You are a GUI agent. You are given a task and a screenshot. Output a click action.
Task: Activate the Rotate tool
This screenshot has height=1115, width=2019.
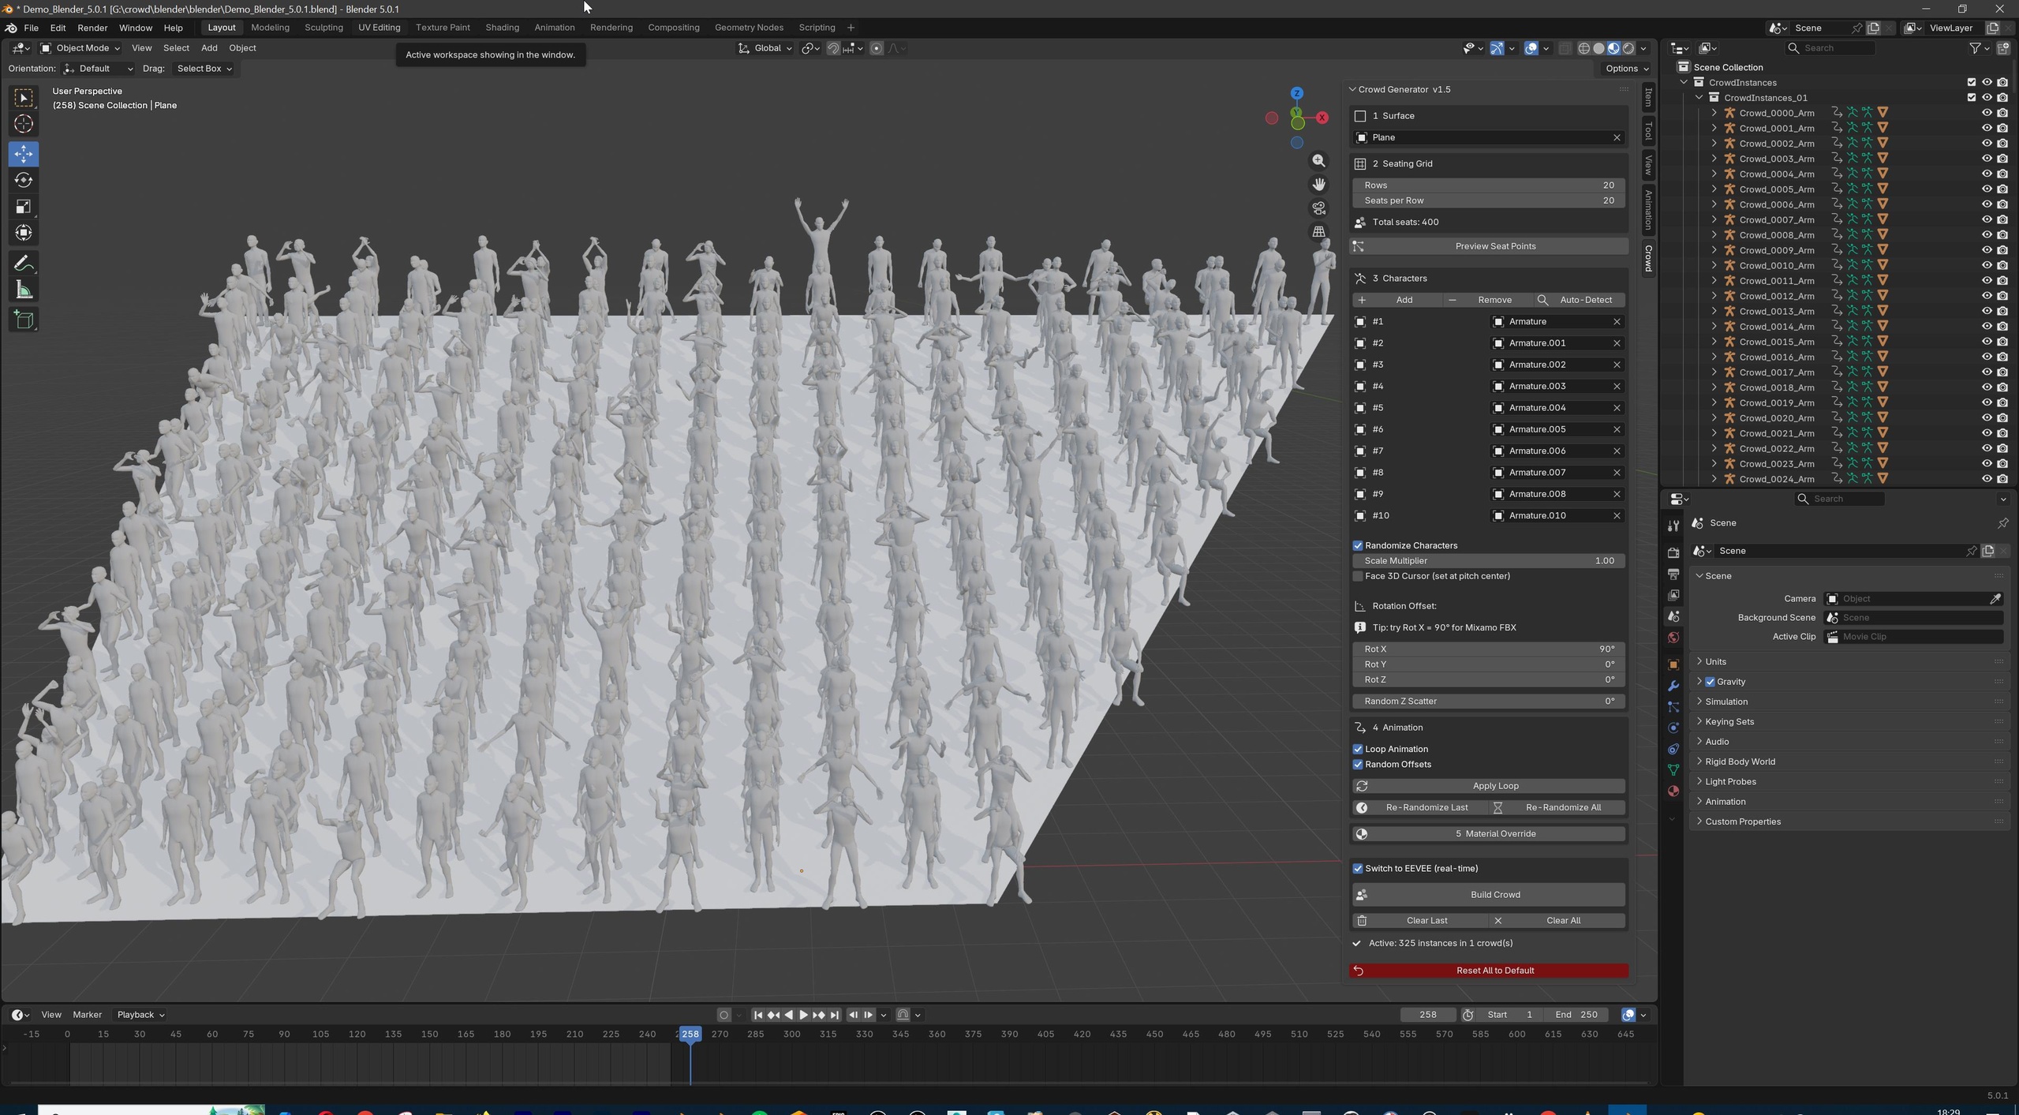tap(24, 180)
